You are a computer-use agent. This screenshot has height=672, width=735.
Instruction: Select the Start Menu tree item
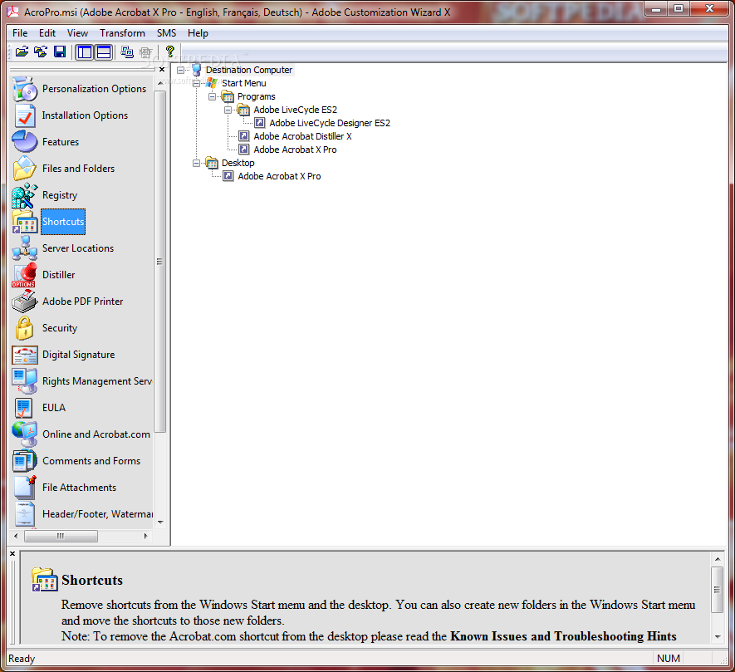coord(243,83)
